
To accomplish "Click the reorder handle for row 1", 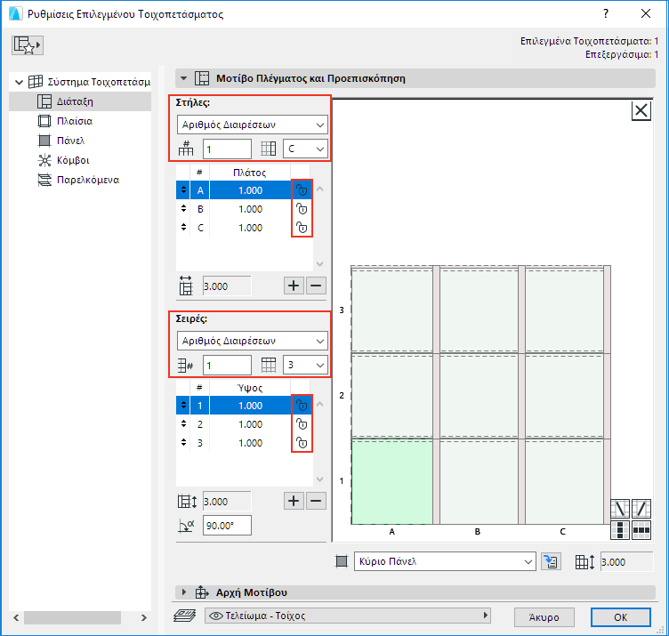I will coord(183,406).
